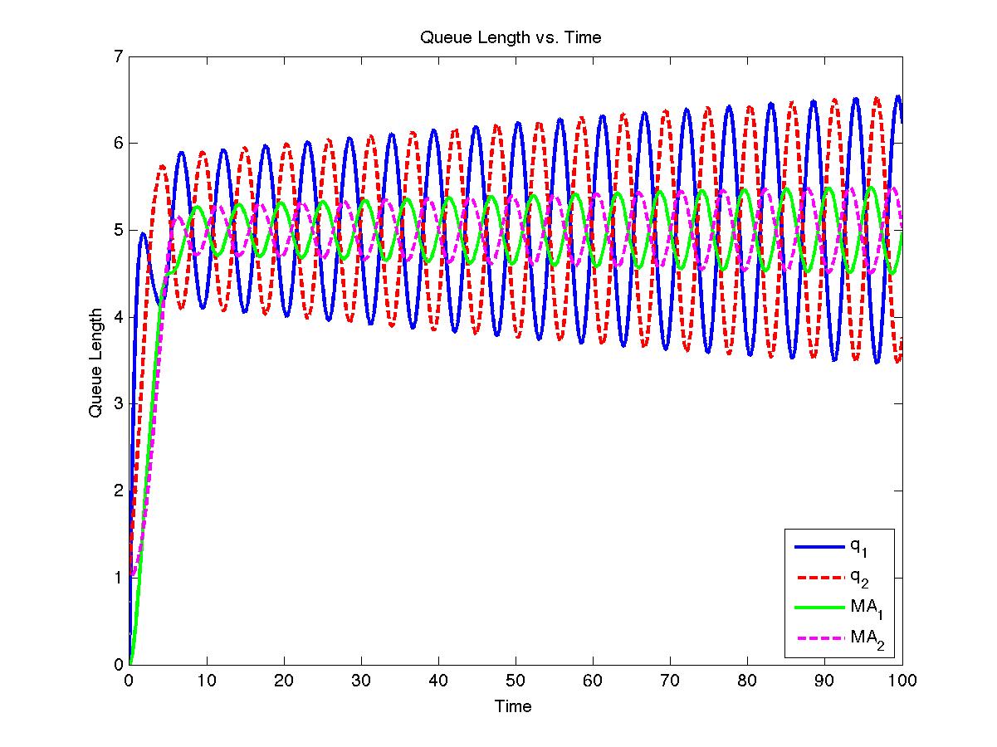
Task: Click x-axis tick label 90
Action: 824,680
